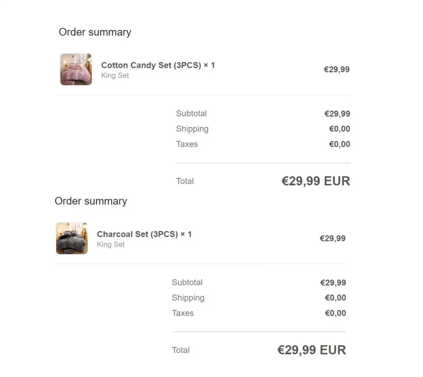
Task: Click the Subtotal label in first summary
Action: tap(191, 113)
